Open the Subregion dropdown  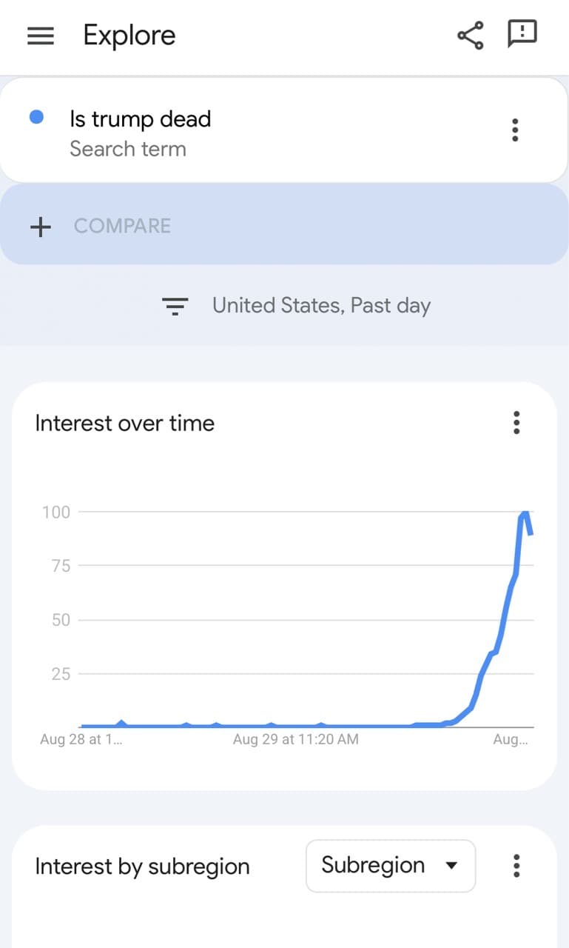click(x=390, y=866)
